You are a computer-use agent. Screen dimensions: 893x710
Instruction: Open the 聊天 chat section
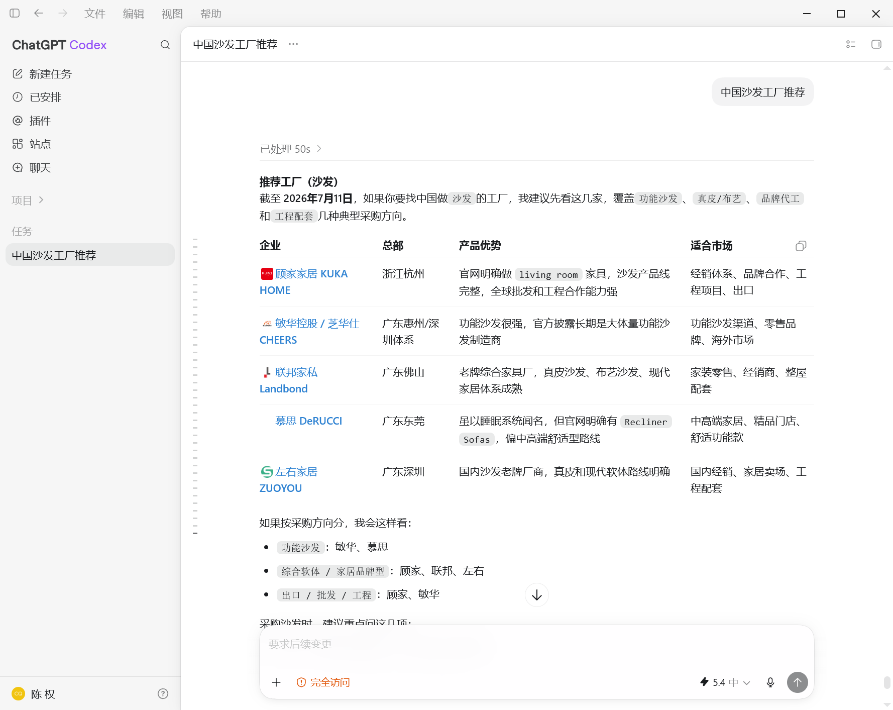pos(90,167)
